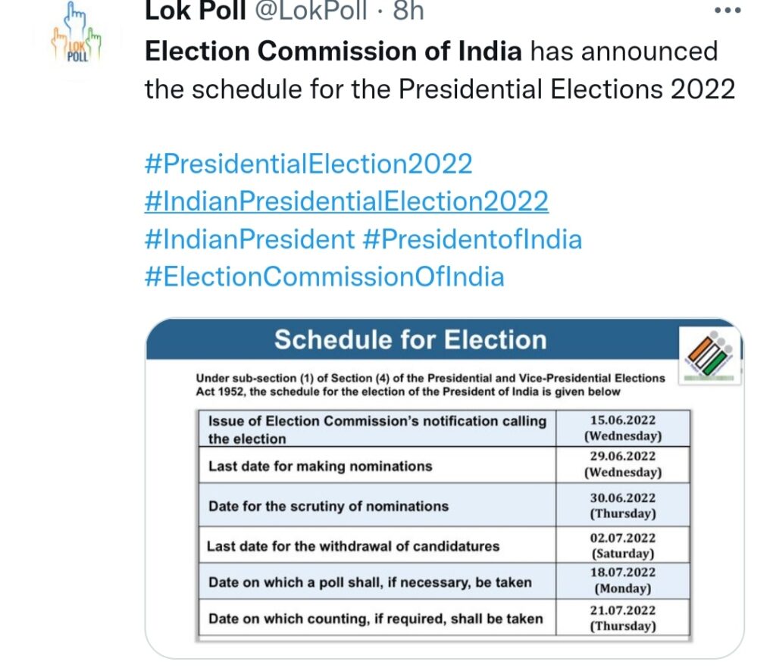Visit the @LokPoll handle

[311, 11]
